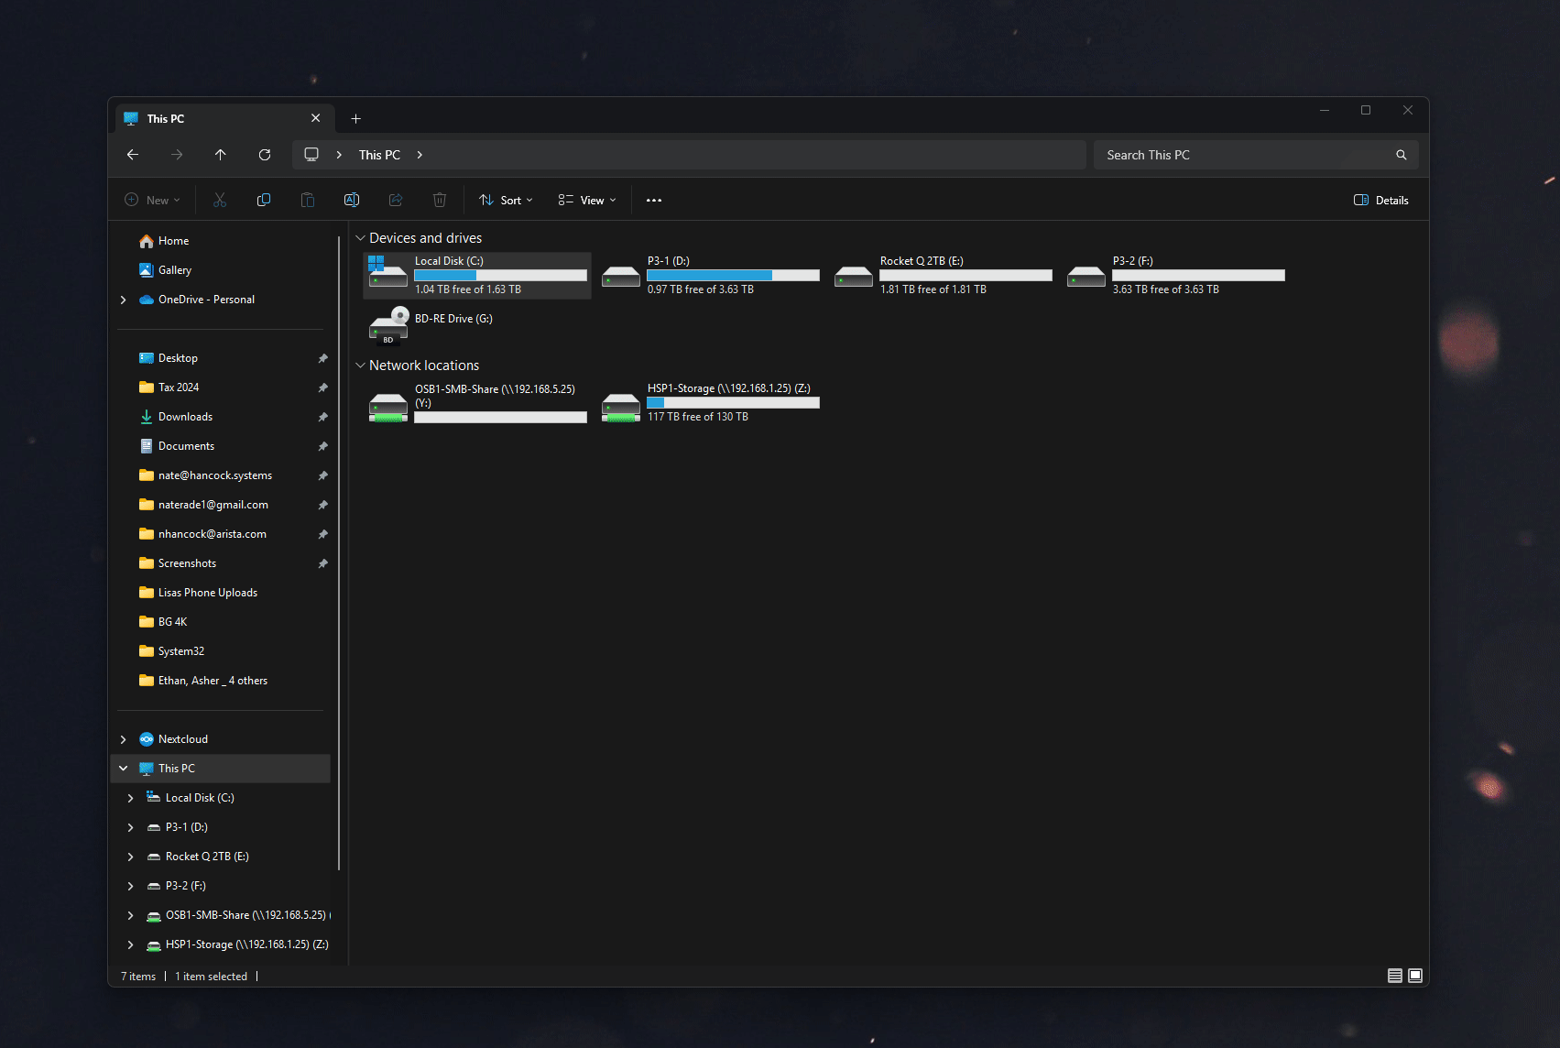Expand P3-1 (D:) in sidebar tree
This screenshot has width=1560, height=1048.
click(x=130, y=827)
